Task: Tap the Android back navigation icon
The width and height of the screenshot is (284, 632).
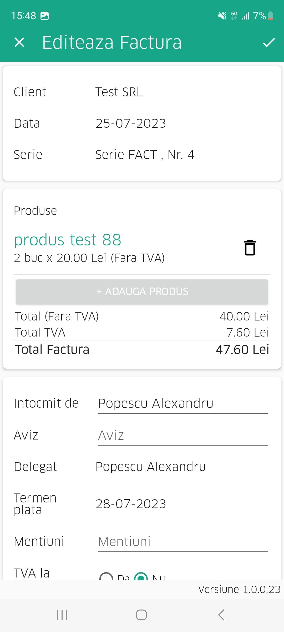Action: [x=221, y=615]
